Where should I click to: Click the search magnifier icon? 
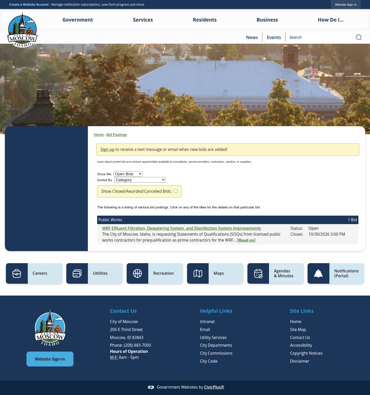(x=359, y=37)
